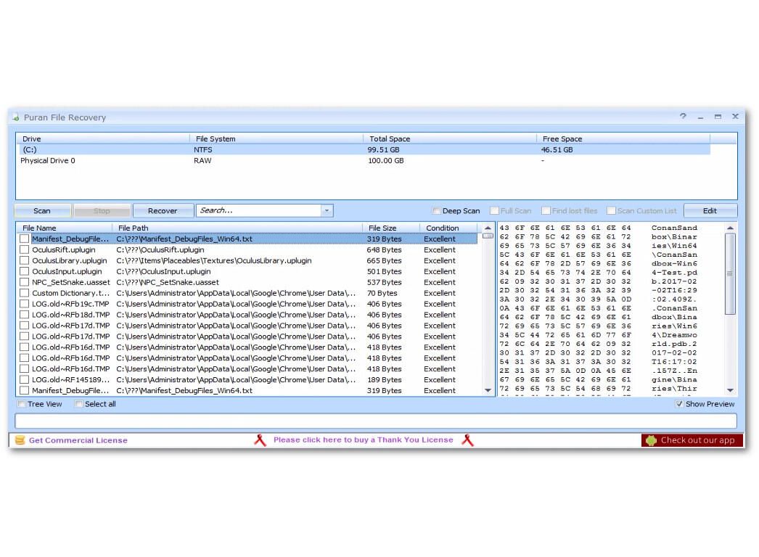Click the Scan button
The image size is (759, 557).
point(42,211)
